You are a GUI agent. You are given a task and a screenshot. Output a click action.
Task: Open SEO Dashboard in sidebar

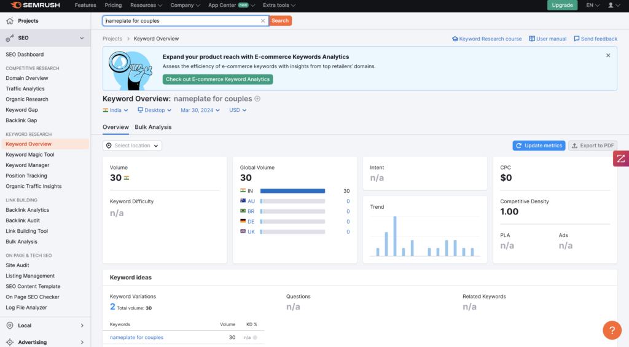(25, 55)
